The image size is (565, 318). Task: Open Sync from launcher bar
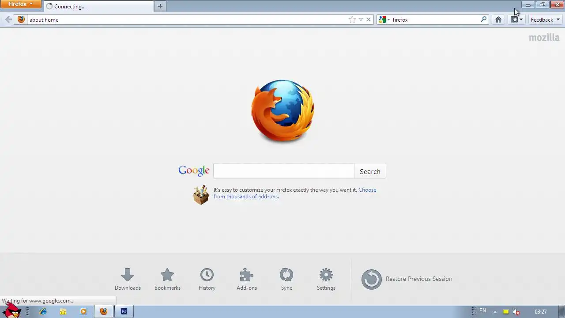coord(286,279)
